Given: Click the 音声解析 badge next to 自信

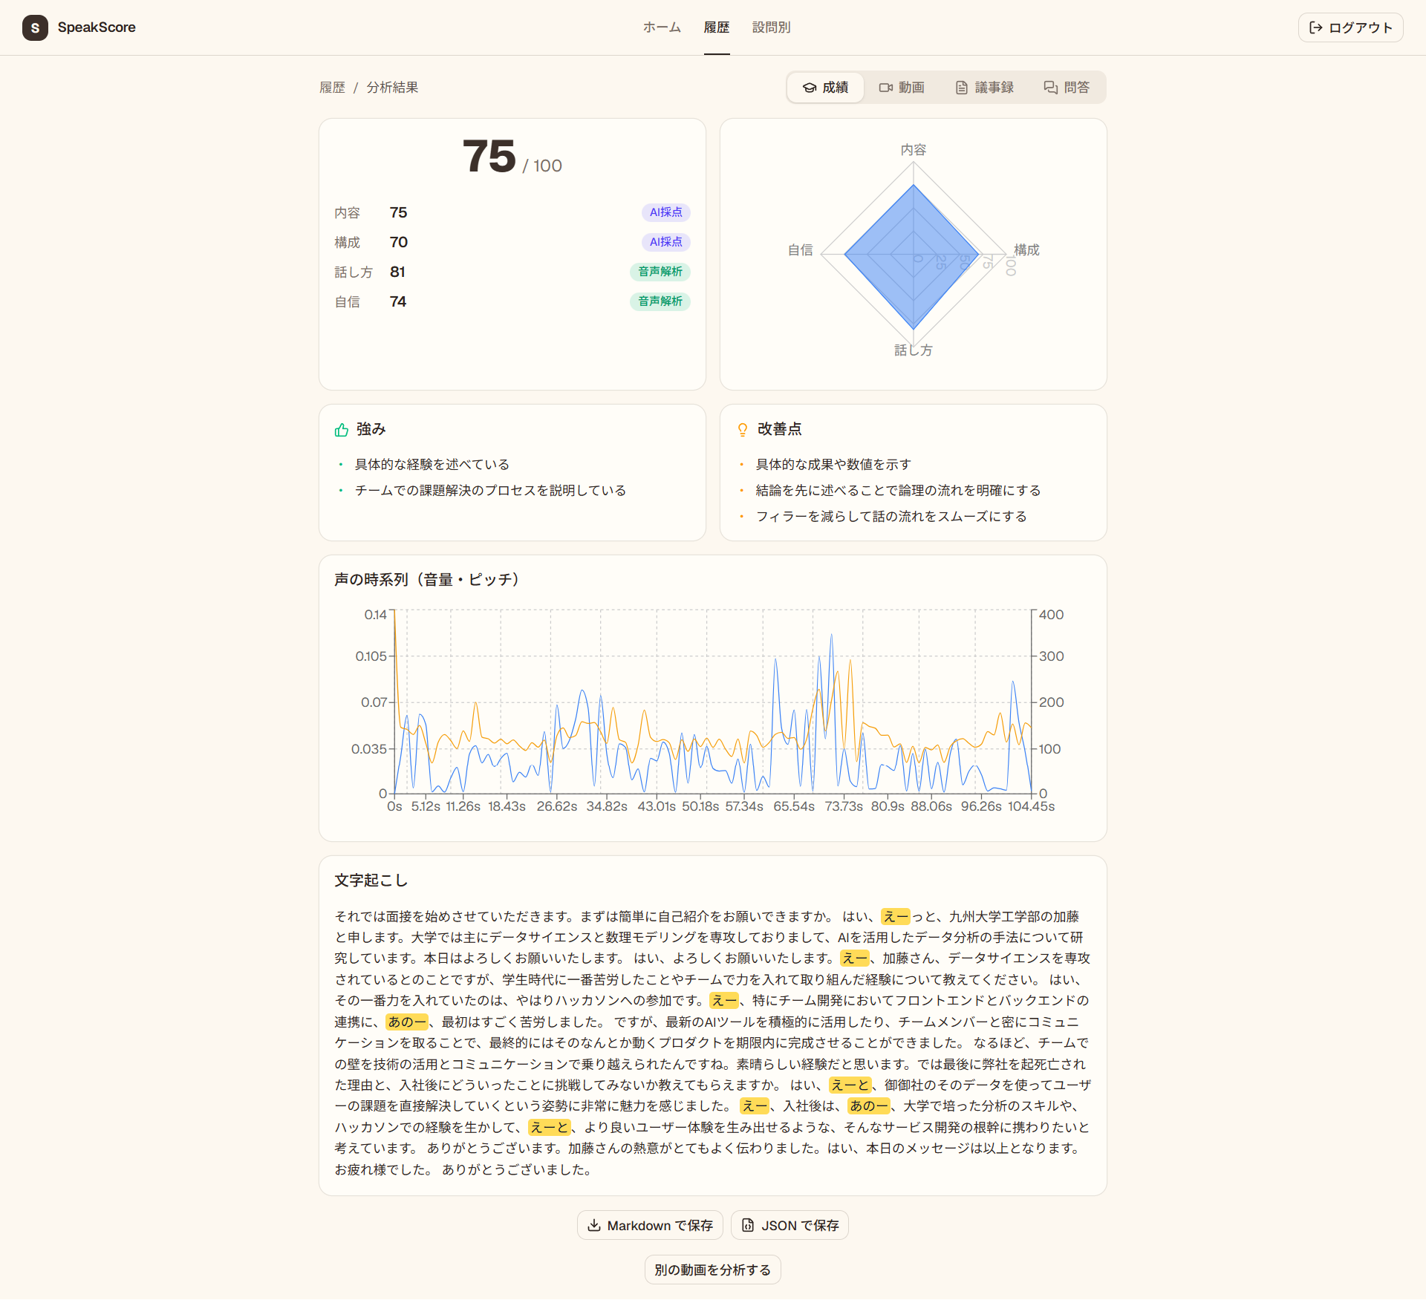Looking at the screenshot, I should (660, 301).
